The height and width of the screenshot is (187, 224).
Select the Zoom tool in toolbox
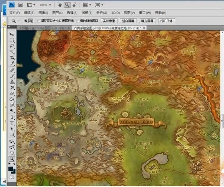point(12,159)
